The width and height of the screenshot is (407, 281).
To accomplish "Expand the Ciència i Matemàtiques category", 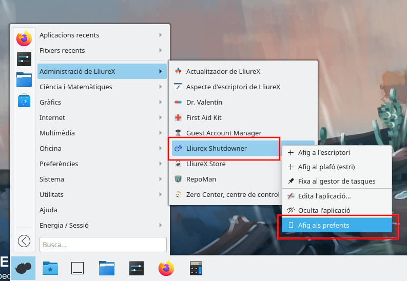I will pyautogui.click(x=102, y=87).
